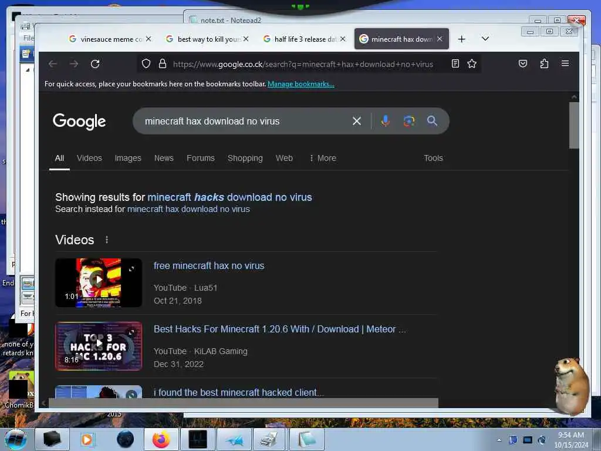
Task: Show hidden tray icons arrow
Action: (499, 440)
